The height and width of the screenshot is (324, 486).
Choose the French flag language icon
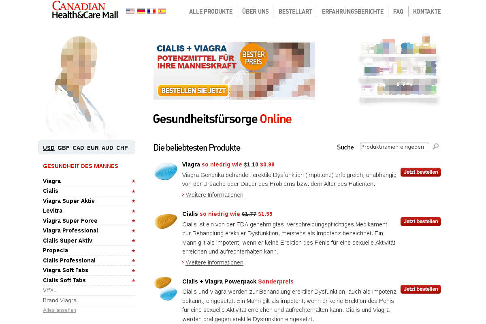click(x=151, y=11)
